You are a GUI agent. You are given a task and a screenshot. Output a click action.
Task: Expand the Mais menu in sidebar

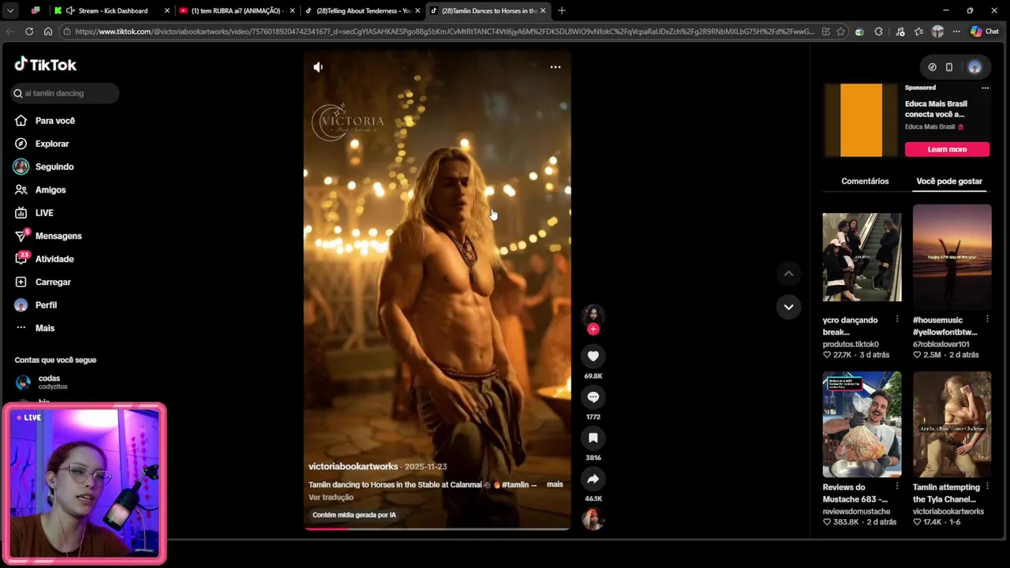tap(45, 328)
